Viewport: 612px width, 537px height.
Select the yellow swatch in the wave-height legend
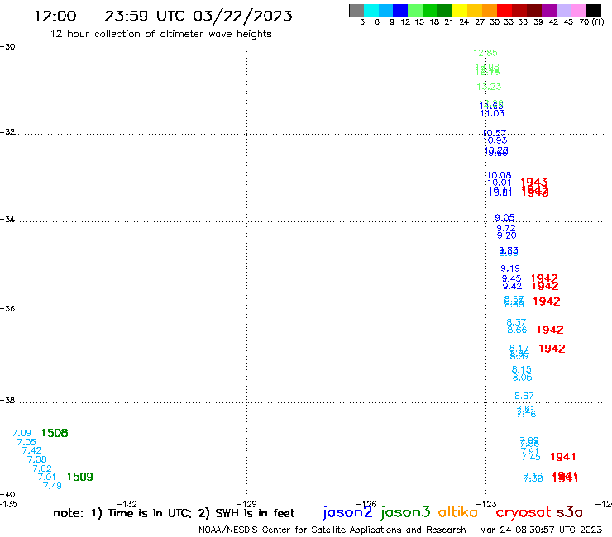[x=460, y=10]
